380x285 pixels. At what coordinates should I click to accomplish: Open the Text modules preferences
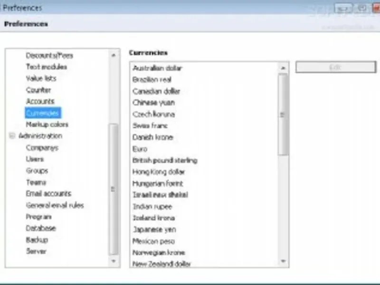pos(46,67)
